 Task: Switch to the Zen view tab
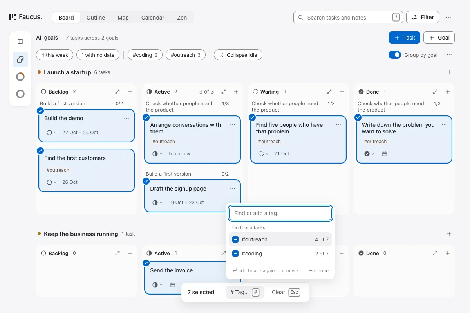(x=182, y=17)
